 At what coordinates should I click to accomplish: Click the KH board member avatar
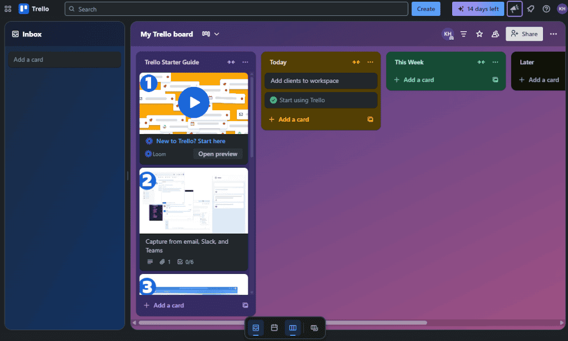[x=448, y=34]
